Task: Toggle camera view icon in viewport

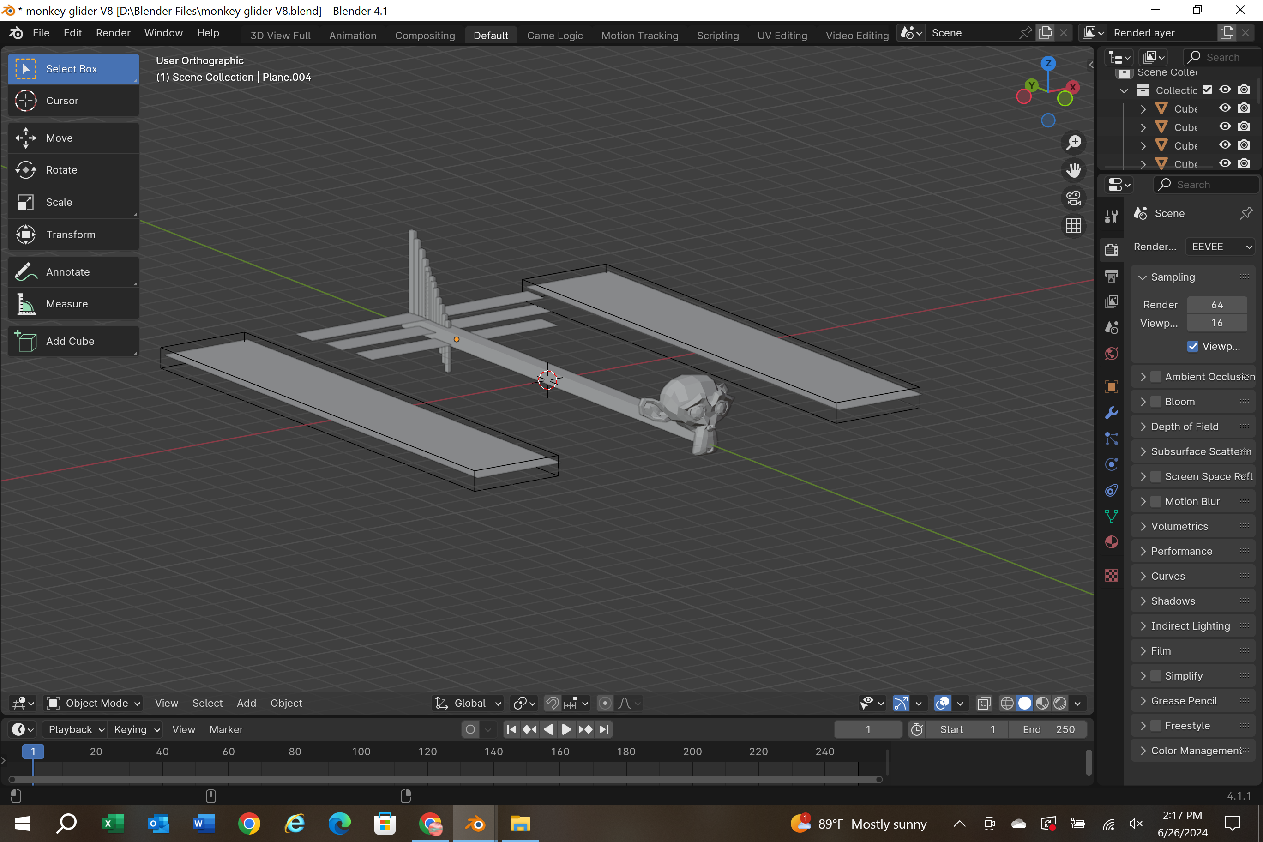Action: coord(1073,198)
